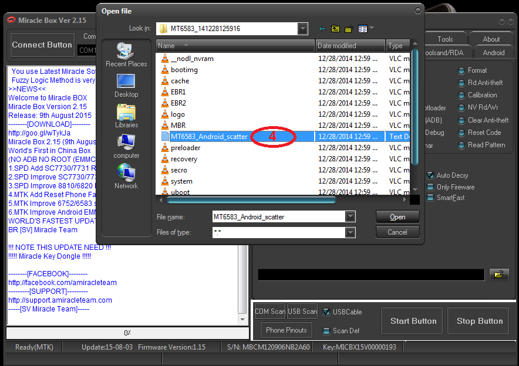Create a new folder with toolbar icon
The image size is (519, 366).
pyautogui.click(x=349, y=29)
